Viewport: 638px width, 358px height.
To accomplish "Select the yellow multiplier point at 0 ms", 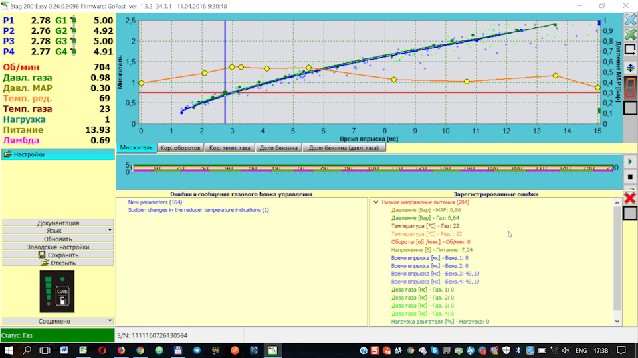I will click(141, 83).
